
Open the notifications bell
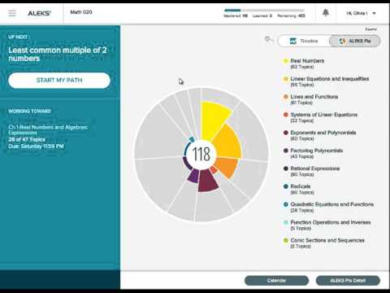click(x=326, y=12)
